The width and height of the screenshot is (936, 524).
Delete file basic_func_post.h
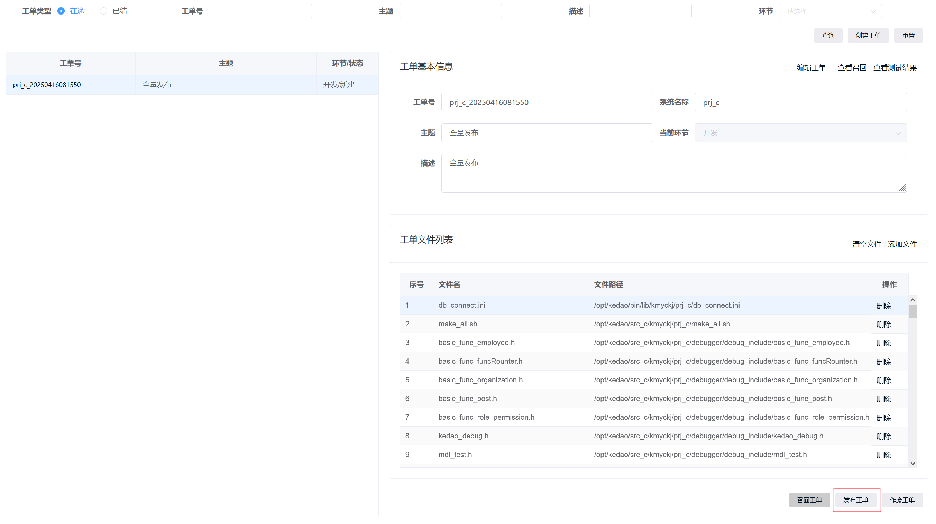pos(883,399)
